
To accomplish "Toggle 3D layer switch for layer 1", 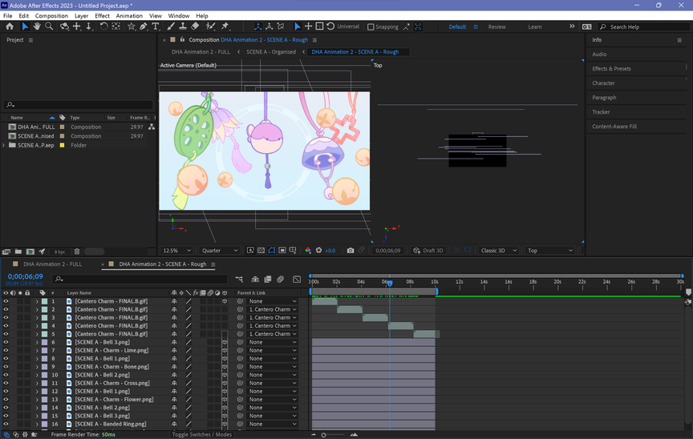I will 225,301.
